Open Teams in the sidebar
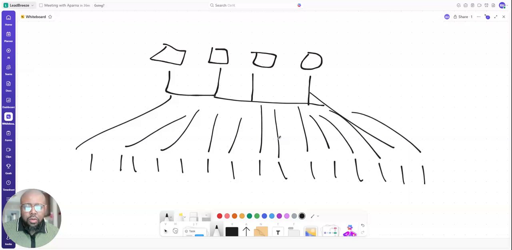Image resolution: width=512 pixels, height=250 pixels. (8, 70)
